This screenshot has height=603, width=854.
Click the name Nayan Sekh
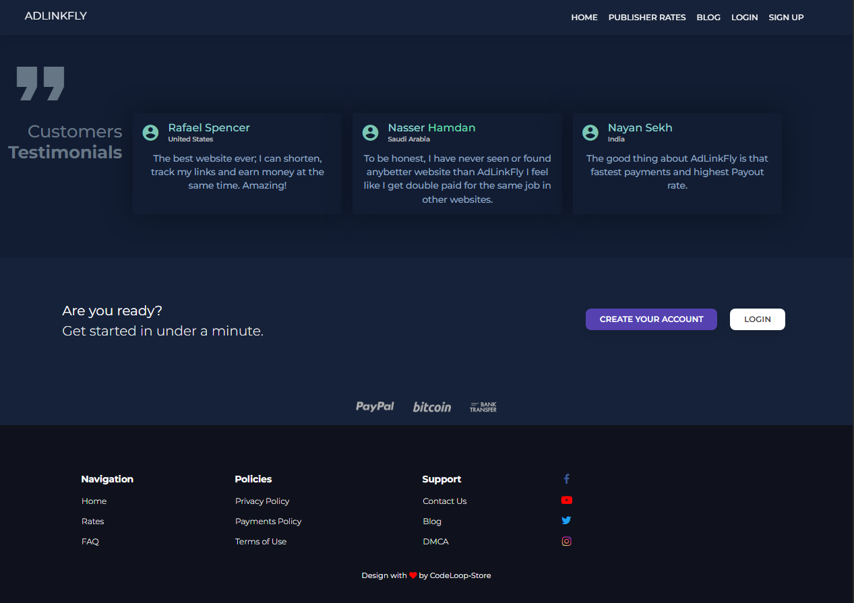click(640, 128)
